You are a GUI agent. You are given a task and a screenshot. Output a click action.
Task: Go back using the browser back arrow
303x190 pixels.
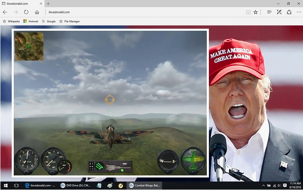(5, 12)
